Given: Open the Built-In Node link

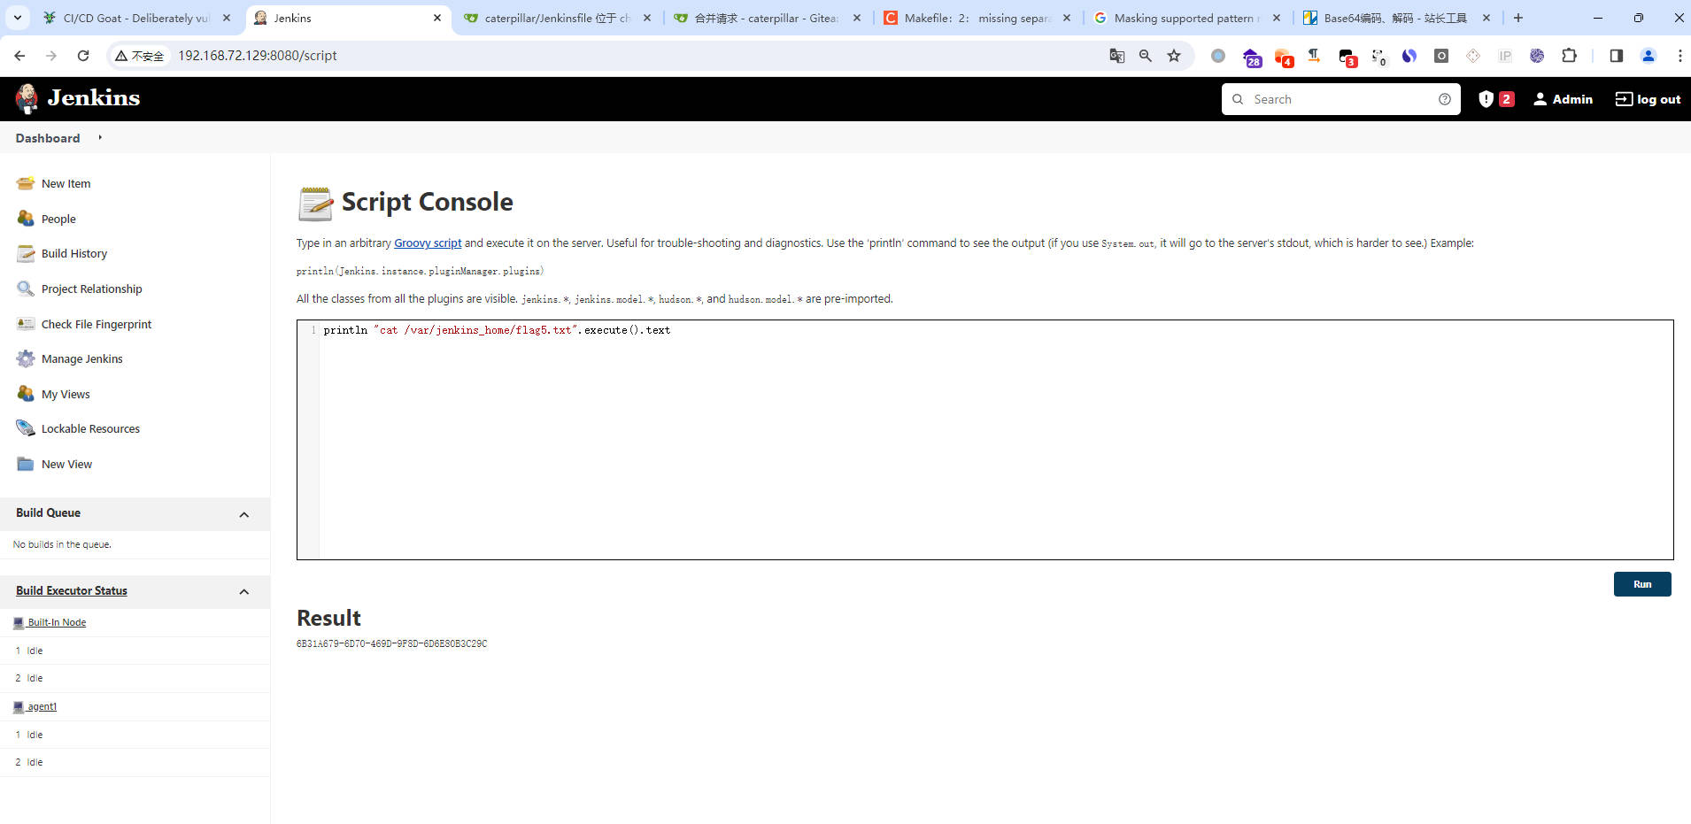Looking at the screenshot, I should pyautogui.click(x=57, y=622).
